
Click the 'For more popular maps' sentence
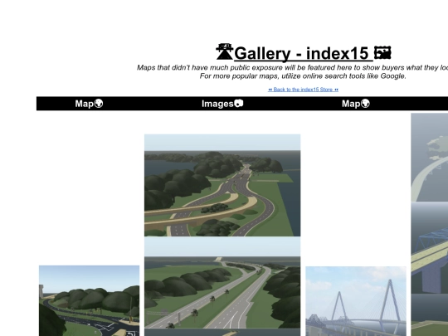point(303,76)
